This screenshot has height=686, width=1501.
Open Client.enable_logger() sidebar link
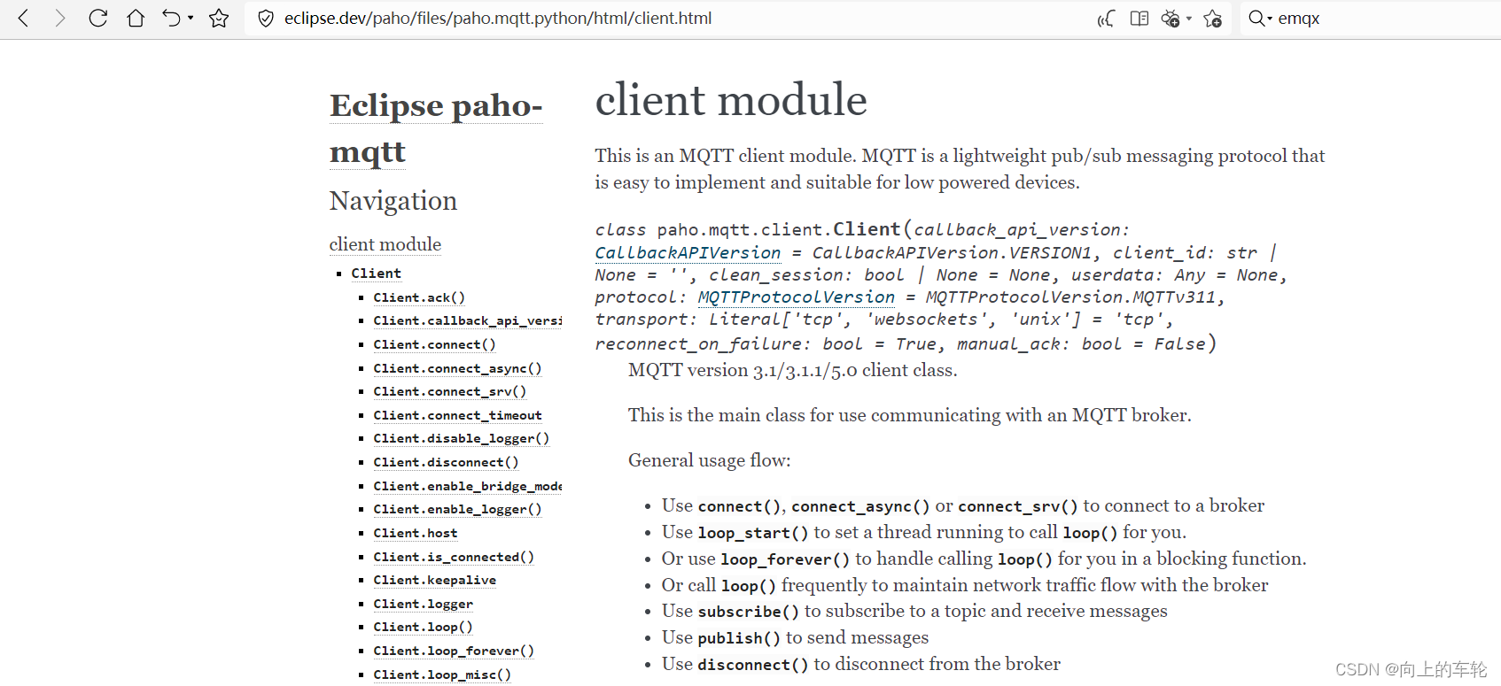click(457, 509)
